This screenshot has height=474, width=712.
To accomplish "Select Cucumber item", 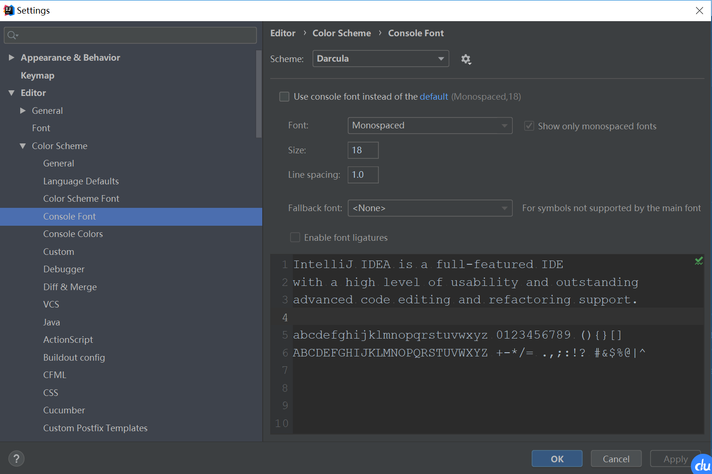I will coord(64,411).
